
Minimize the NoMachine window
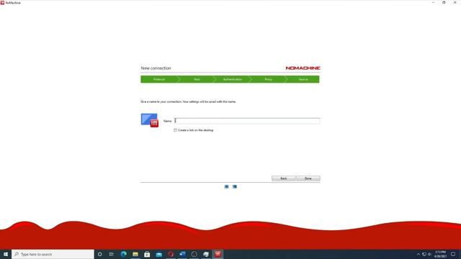pyautogui.click(x=433, y=2)
